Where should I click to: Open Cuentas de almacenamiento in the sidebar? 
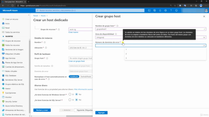point(15,67)
